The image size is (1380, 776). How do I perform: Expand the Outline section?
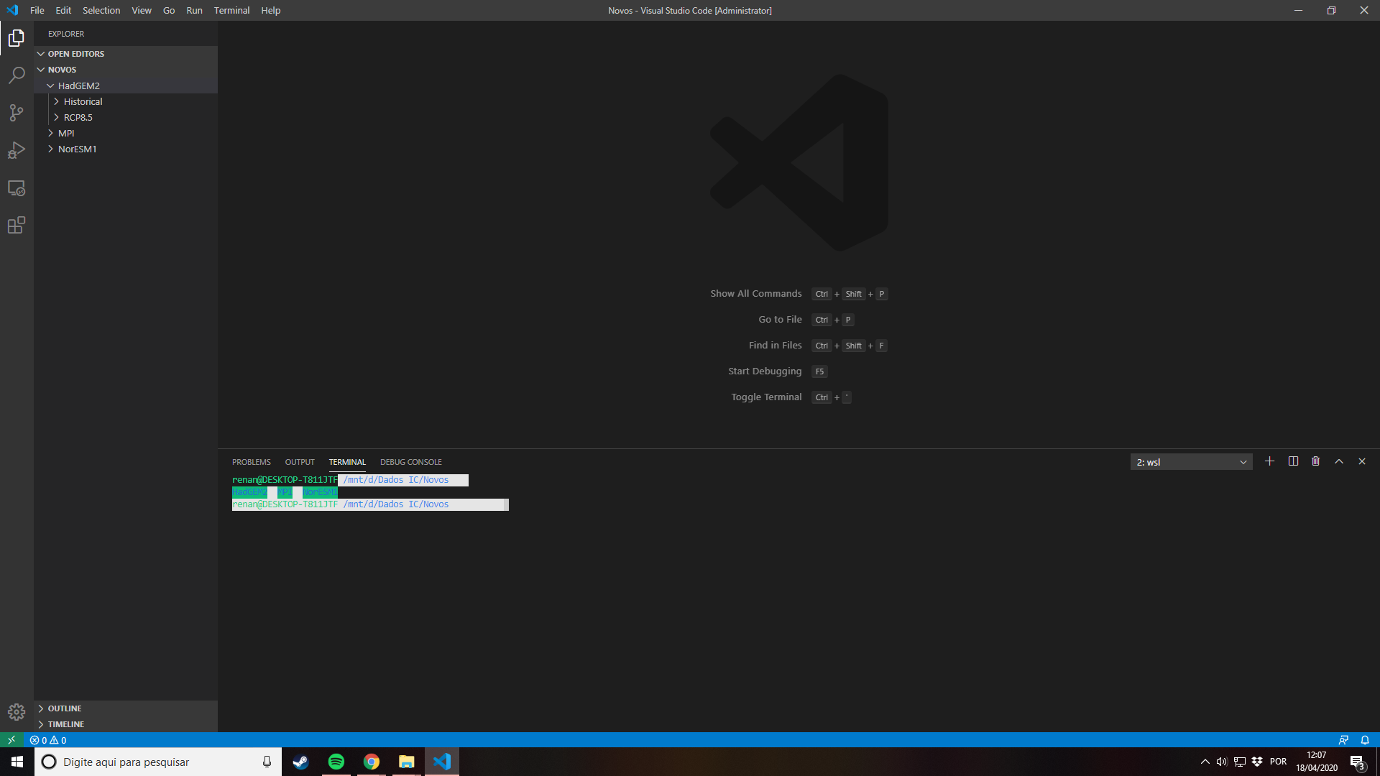pyautogui.click(x=126, y=708)
